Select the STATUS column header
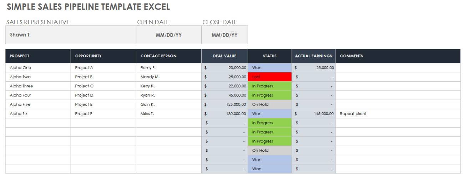Image resolution: width=464 pixels, height=176 pixels. (269, 56)
